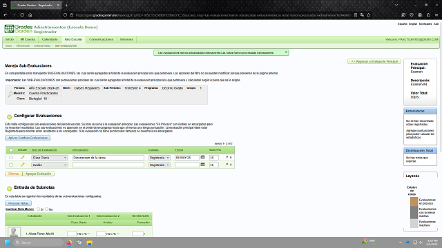
Task: Open Año Escolar menu tab
Action: point(73,39)
